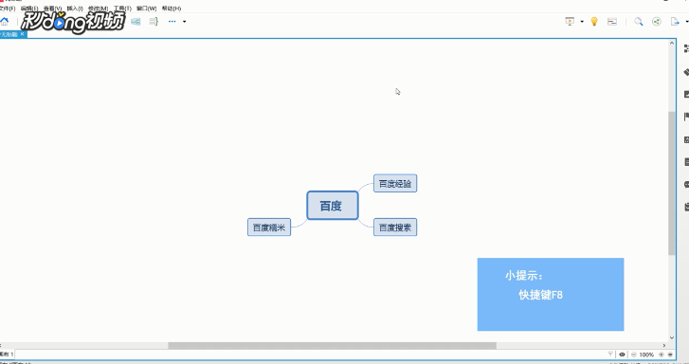Click the green share icon
The height and width of the screenshot is (364, 689).
657,22
